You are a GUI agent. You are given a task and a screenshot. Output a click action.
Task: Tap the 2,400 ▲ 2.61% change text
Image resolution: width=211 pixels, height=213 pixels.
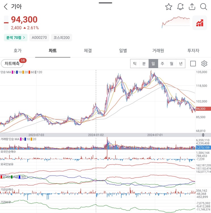point(25,28)
